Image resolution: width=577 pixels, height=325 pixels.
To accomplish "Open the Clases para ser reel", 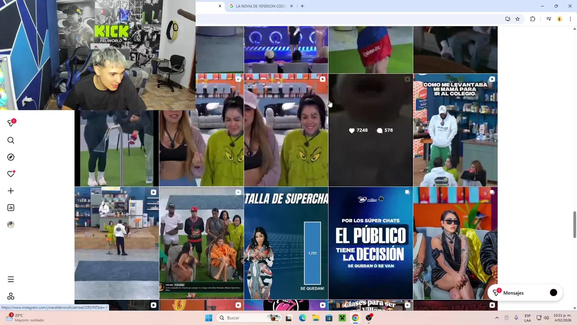I will coord(371,306).
